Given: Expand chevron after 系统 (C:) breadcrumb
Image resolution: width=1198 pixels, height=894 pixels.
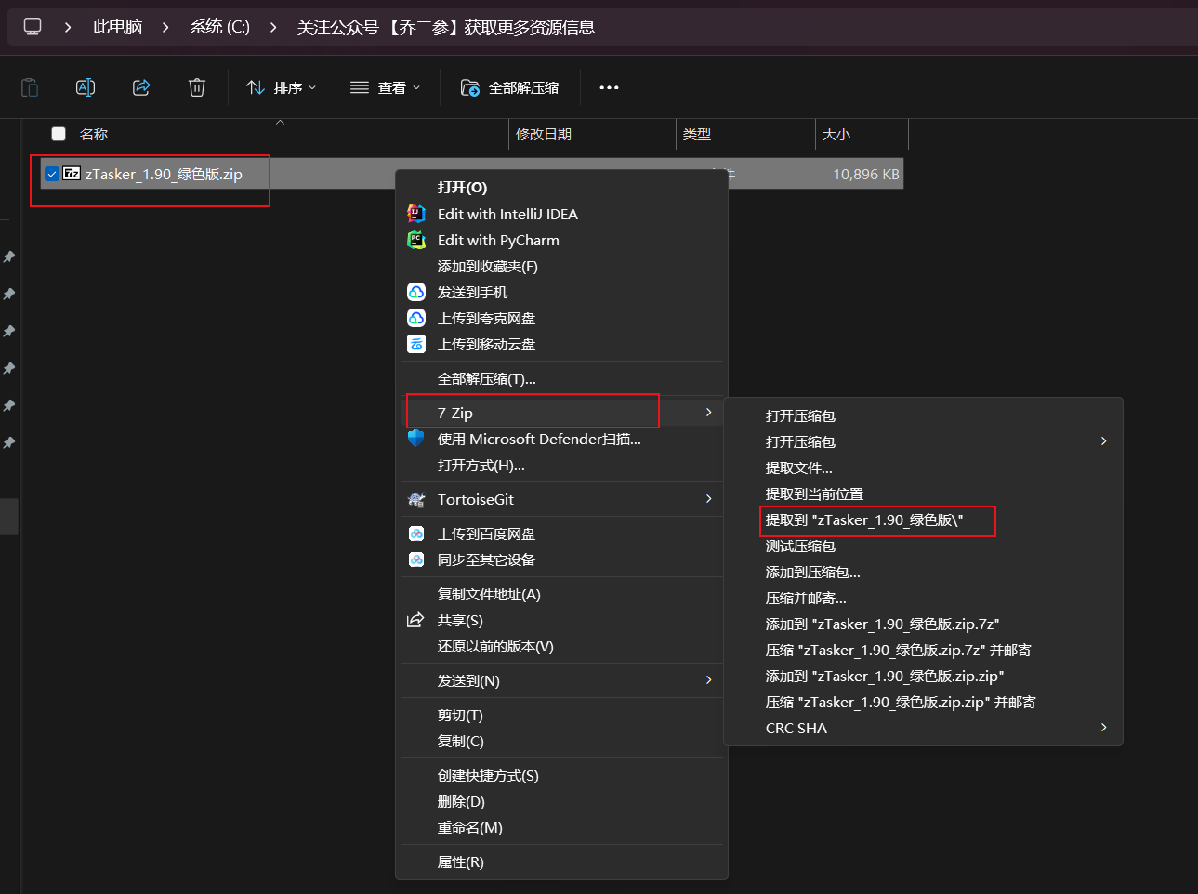Looking at the screenshot, I should 273,28.
